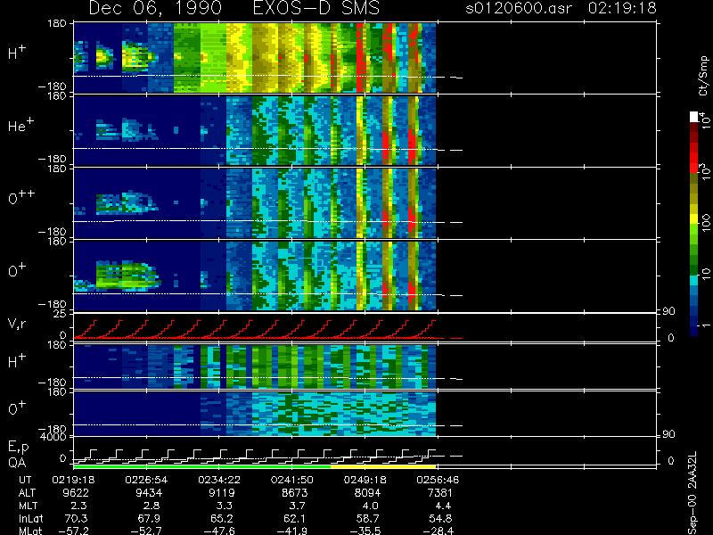Click the MLT value '3.7'
The width and height of the screenshot is (713, 535).
click(297, 506)
